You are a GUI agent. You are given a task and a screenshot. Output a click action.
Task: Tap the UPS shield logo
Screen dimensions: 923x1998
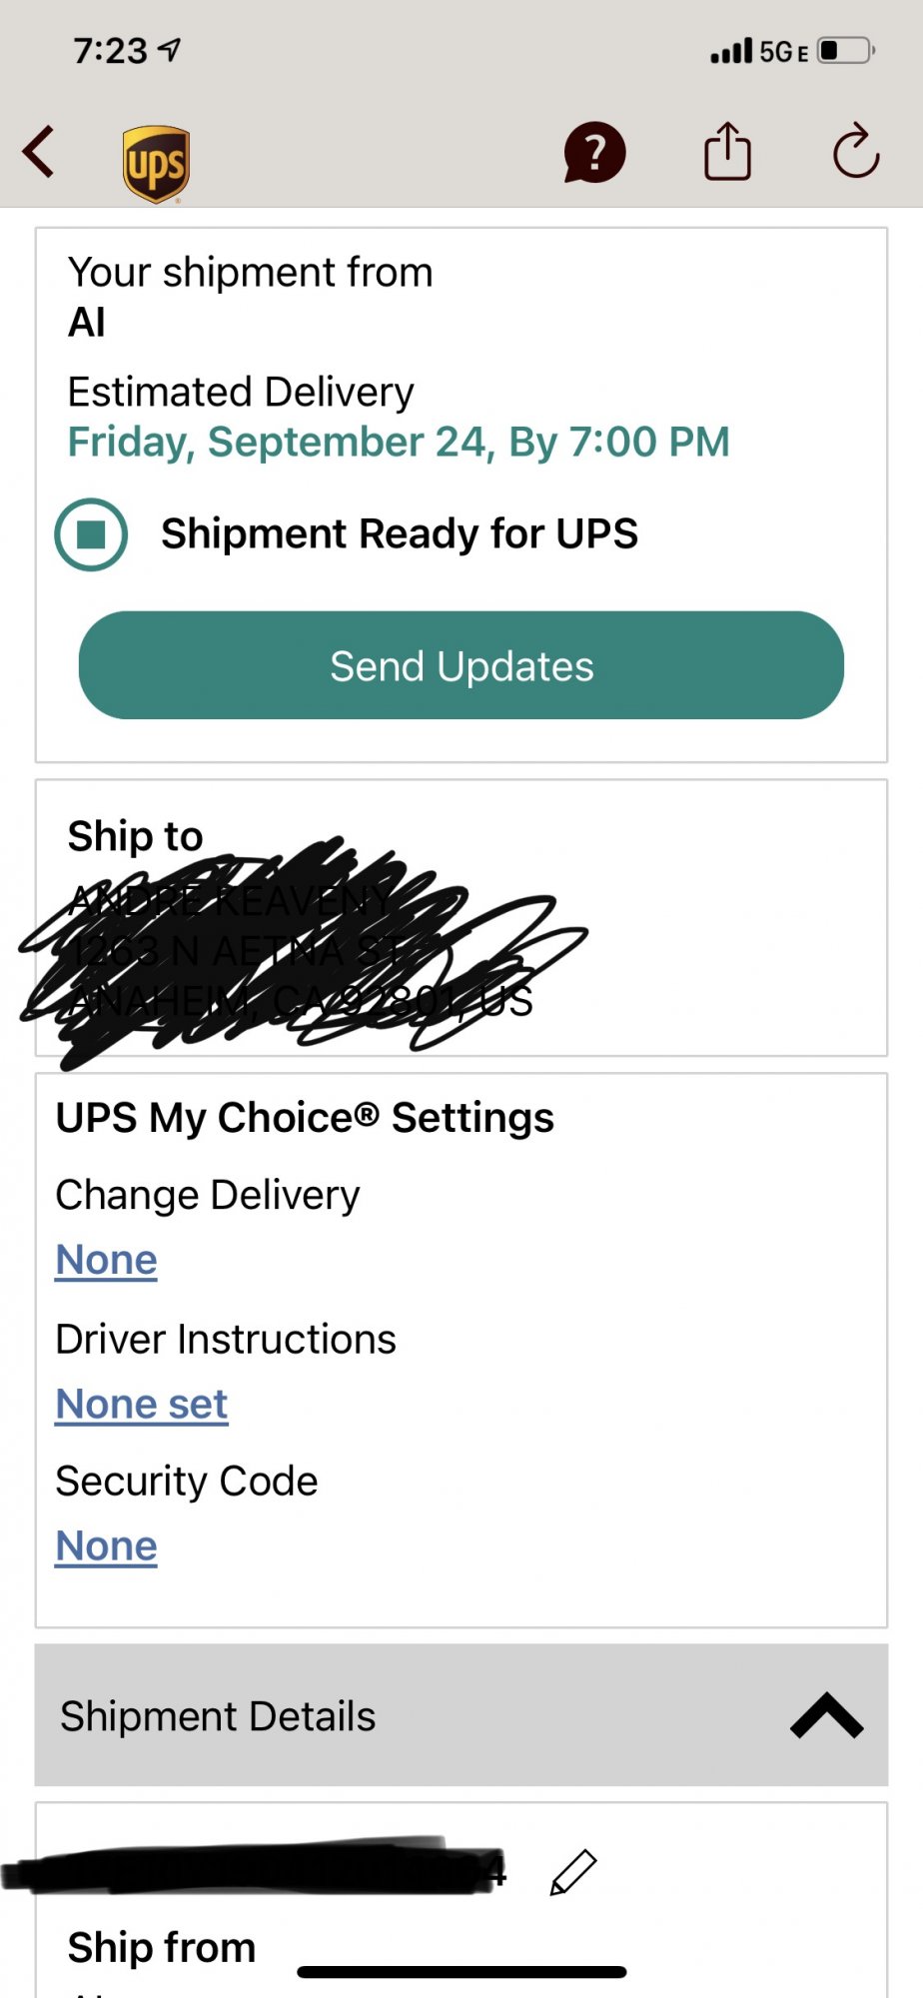[x=156, y=164]
